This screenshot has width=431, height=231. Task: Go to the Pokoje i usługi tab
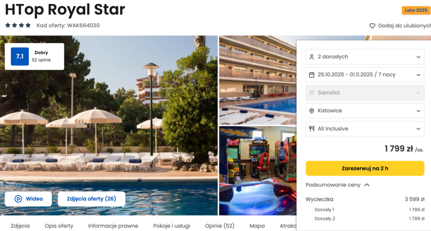171,226
